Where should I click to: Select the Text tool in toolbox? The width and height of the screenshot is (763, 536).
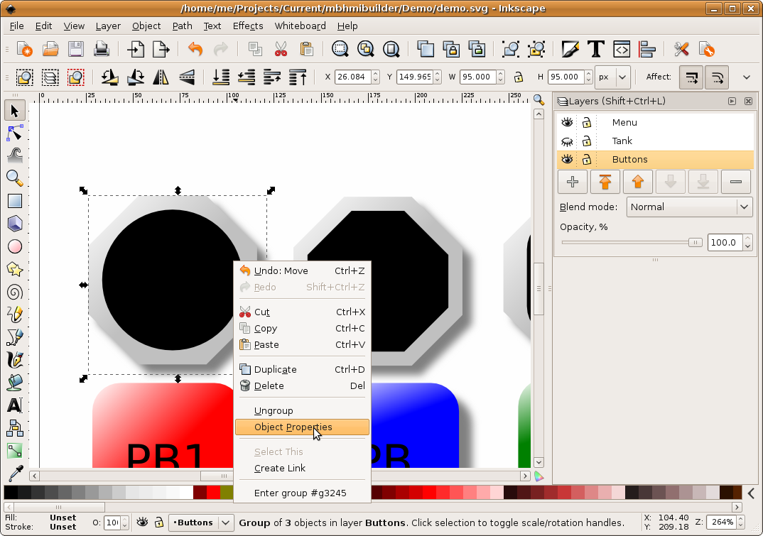[x=15, y=405]
